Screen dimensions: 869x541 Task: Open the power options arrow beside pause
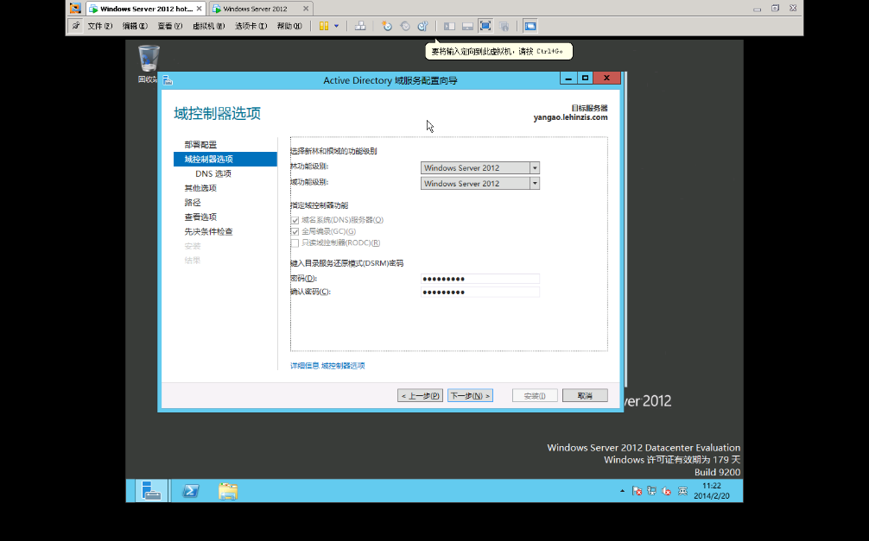(x=336, y=26)
